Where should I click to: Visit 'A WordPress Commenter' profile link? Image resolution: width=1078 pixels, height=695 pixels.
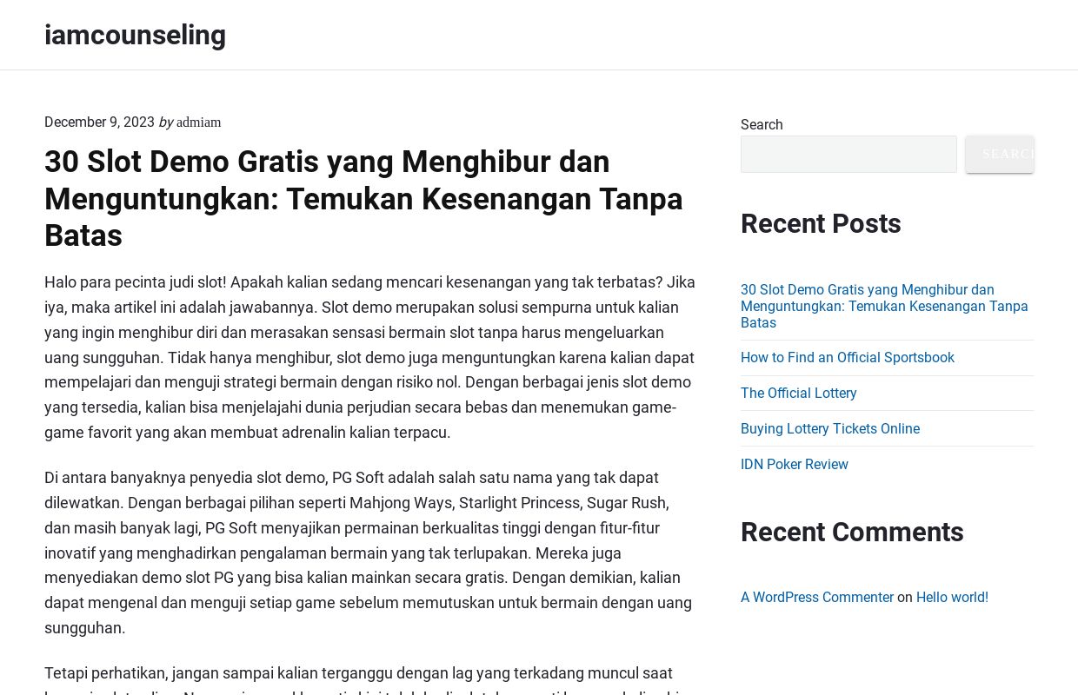[x=817, y=597]
